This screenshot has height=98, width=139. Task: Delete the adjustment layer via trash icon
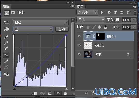tap(65, 93)
